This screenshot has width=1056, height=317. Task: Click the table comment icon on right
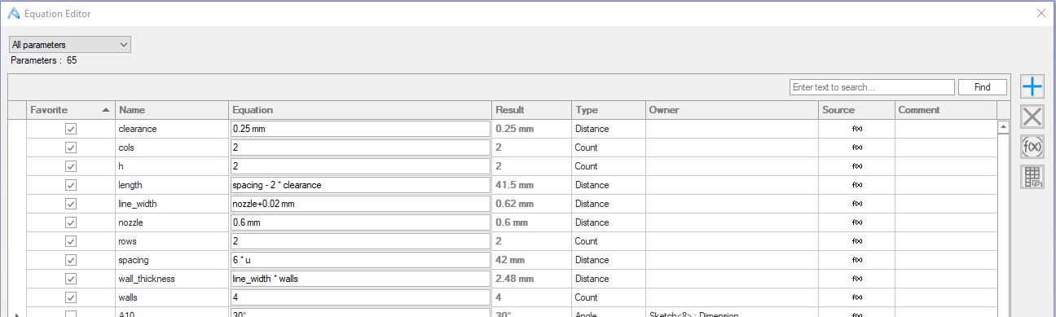click(1032, 177)
